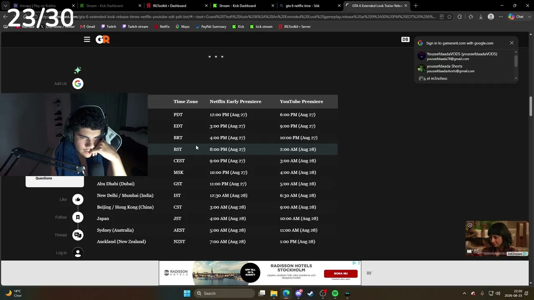Click the 'Auckland (New Zealand)' row label
This screenshot has height=300, width=534.
[121, 242]
